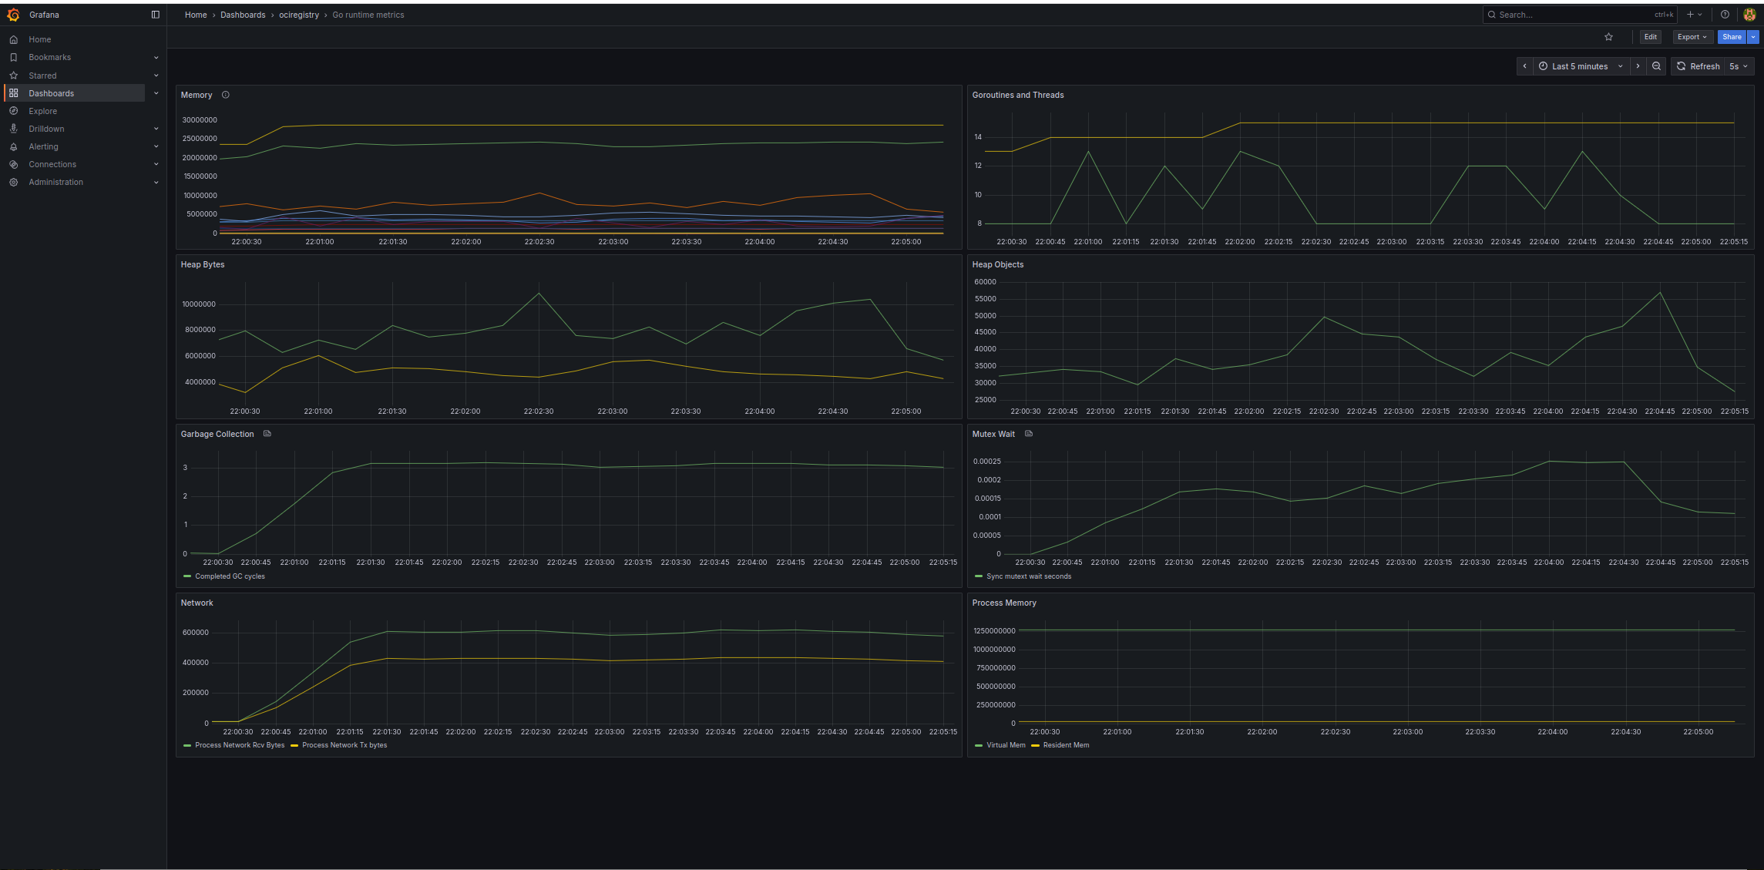Screen dimensions: 1764x870
Task: Select the Alerting bell icon
Action: (13, 146)
